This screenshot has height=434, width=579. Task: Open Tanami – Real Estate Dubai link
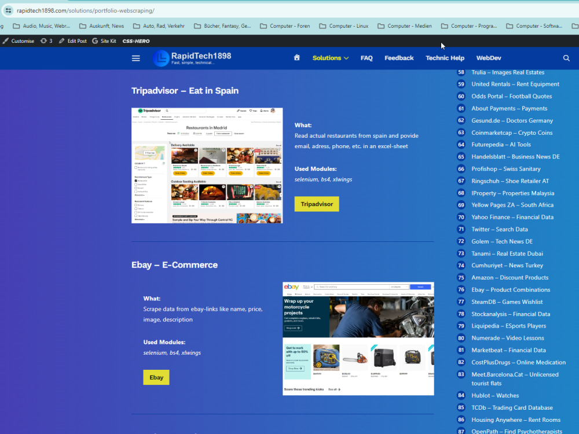click(507, 254)
